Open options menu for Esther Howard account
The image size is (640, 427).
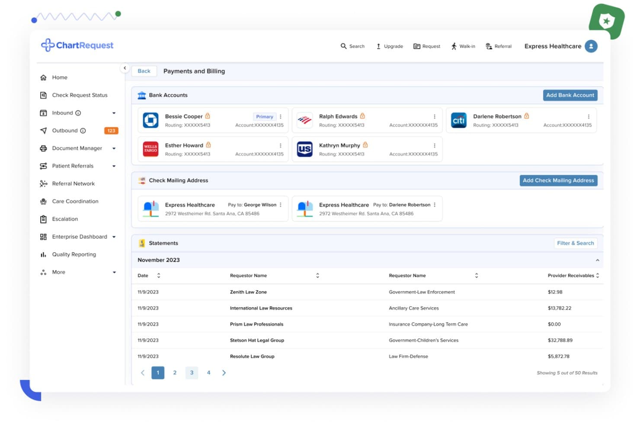pyautogui.click(x=281, y=146)
